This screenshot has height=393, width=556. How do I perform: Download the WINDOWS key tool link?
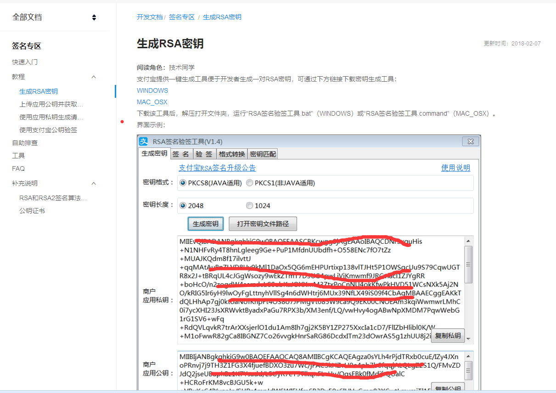tap(152, 90)
